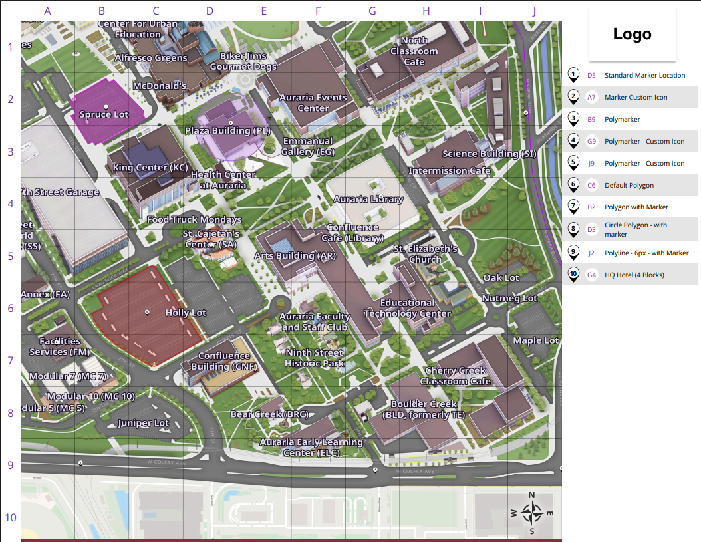Select the white marker dot on Spruce Lot

pos(106,107)
